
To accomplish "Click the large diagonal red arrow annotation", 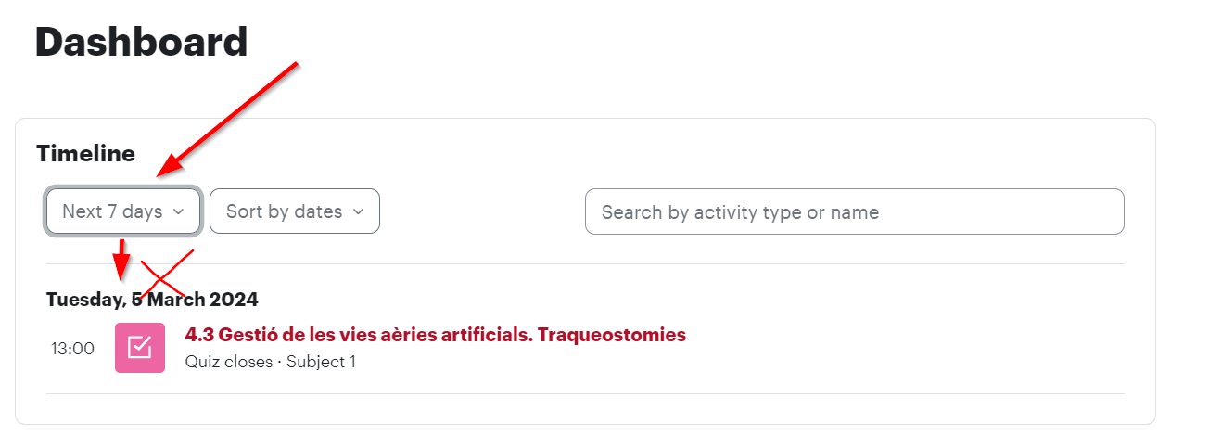I will (229, 119).
